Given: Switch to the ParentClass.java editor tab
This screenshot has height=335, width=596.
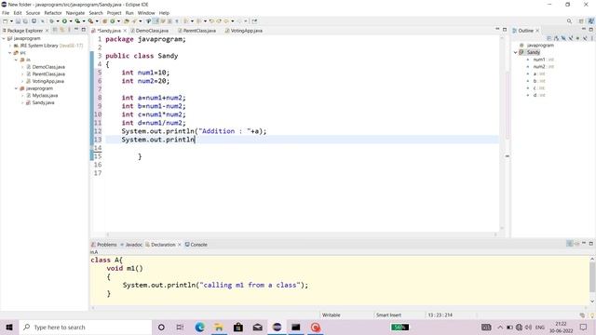Looking at the screenshot, I should tap(196, 31).
